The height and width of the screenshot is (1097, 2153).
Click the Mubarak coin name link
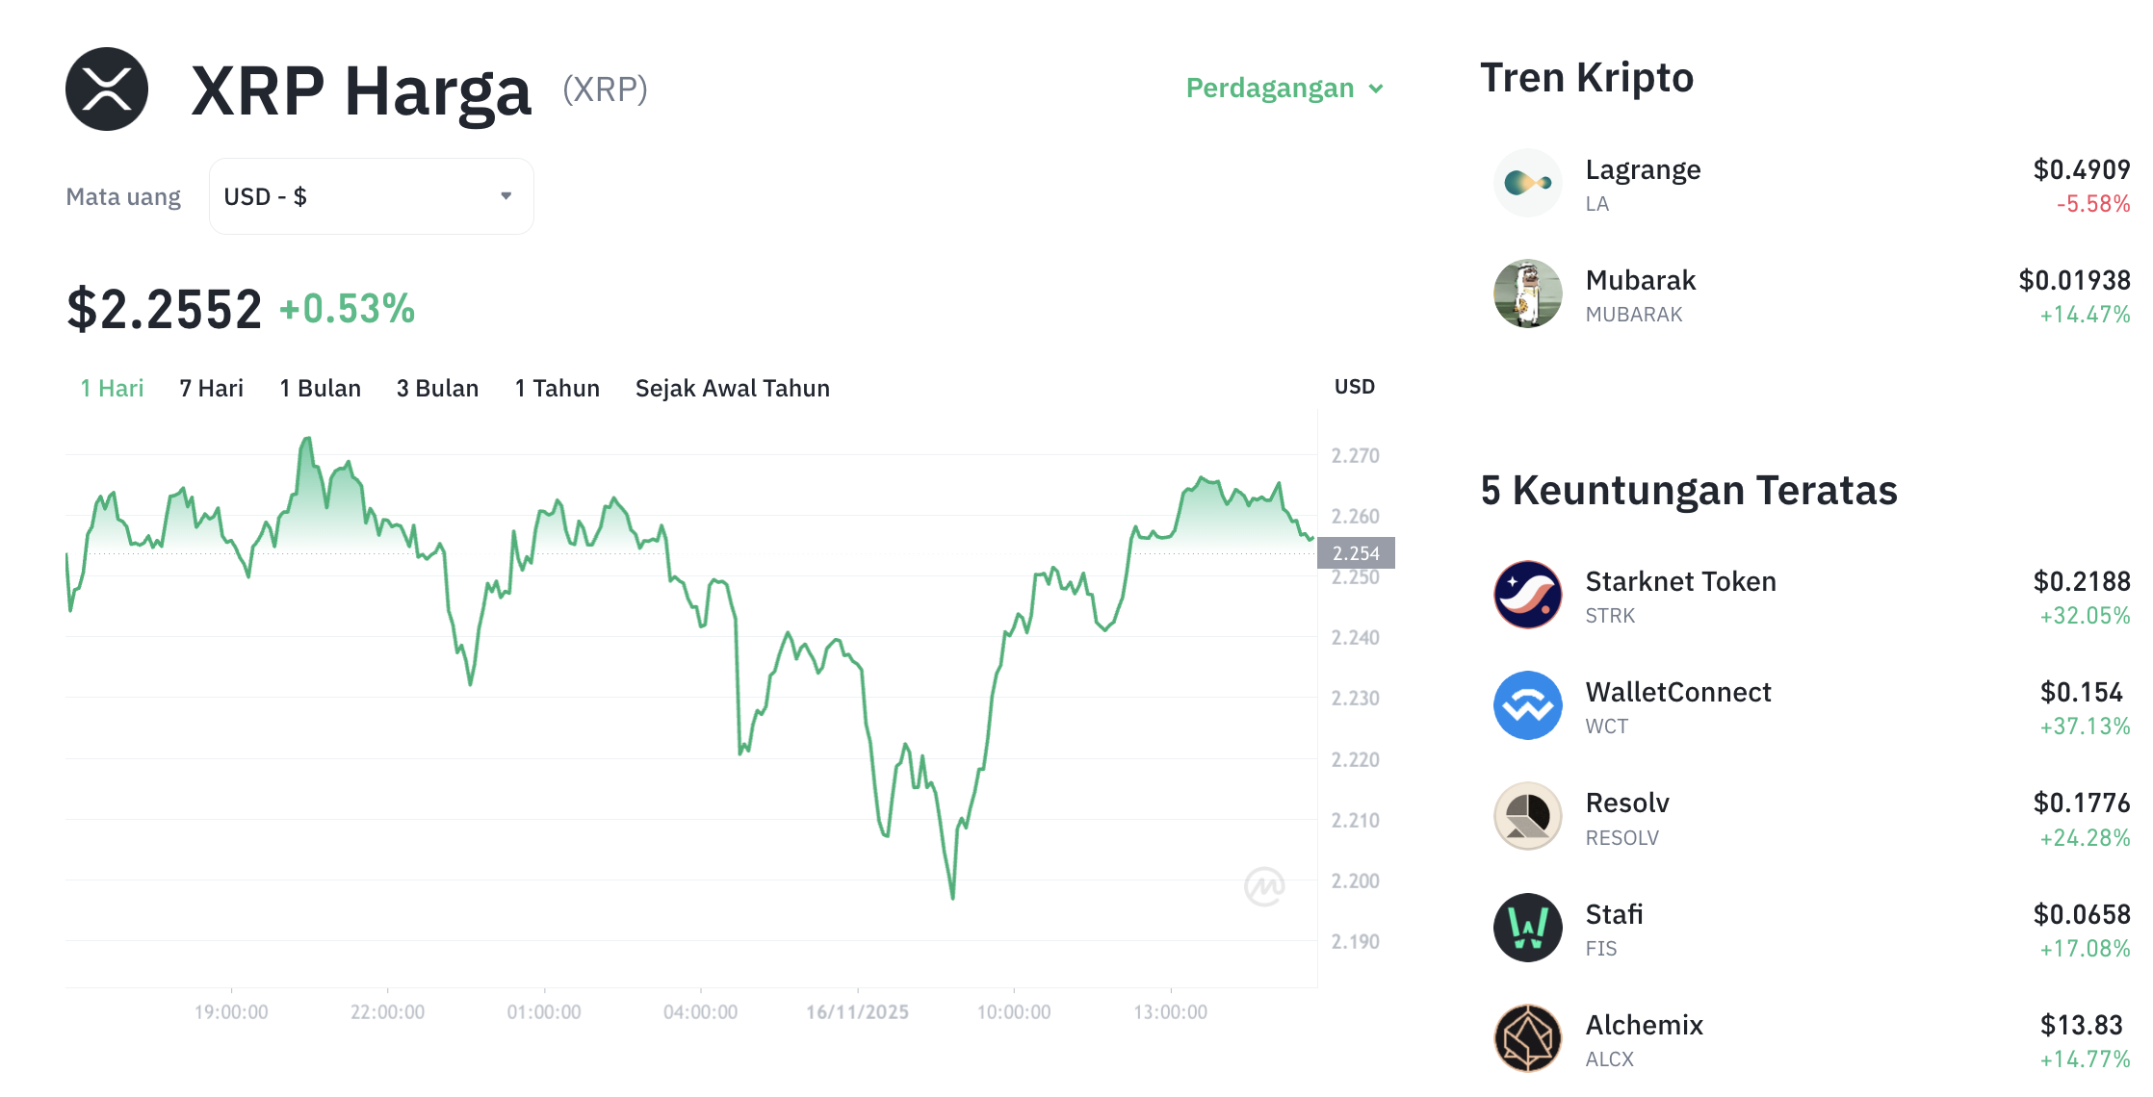1641,280
